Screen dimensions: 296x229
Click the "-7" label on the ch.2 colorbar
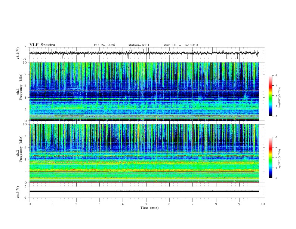point(276,178)
